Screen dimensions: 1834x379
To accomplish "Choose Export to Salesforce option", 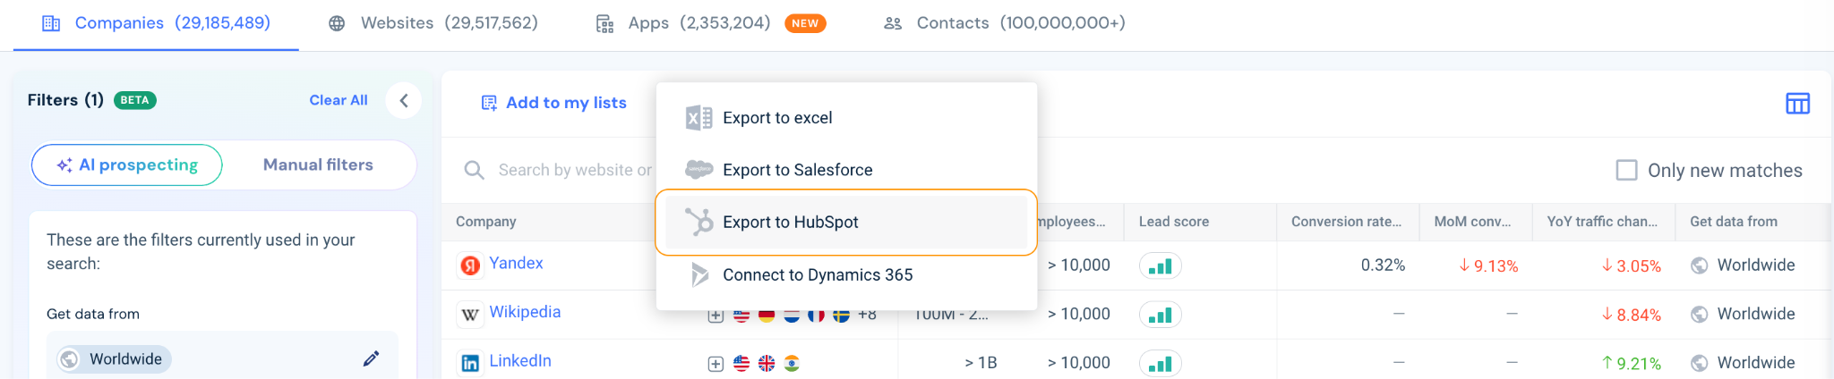I will 846,170.
